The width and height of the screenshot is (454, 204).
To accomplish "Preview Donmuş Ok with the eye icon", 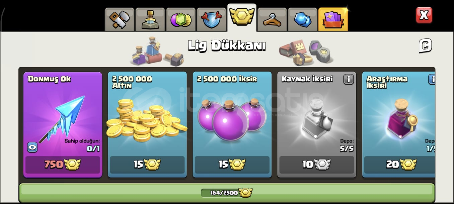I will pyautogui.click(x=32, y=147).
